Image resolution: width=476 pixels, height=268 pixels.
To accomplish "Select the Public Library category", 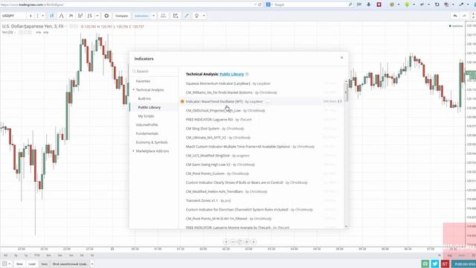I will tap(149, 107).
